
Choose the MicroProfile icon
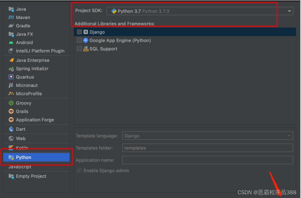point(11,93)
